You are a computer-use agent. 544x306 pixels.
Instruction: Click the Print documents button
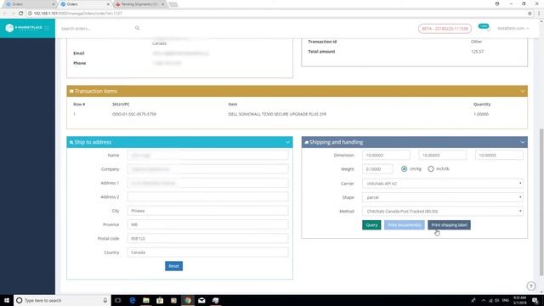405,224
